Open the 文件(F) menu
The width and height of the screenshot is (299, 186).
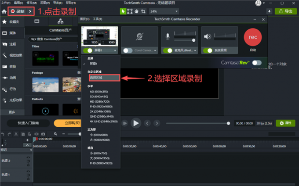6,3
